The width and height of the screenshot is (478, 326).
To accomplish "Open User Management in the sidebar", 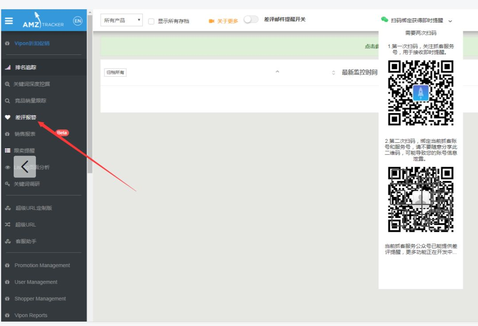I will [x=36, y=282].
